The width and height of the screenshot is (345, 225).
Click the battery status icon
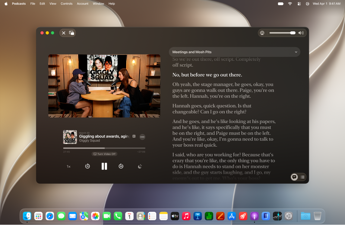point(281,4)
